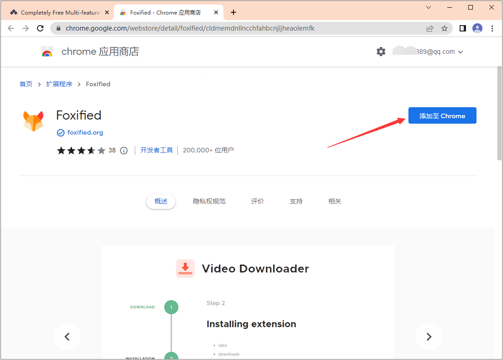Click the 200,000+ 位用户 text

coord(208,150)
